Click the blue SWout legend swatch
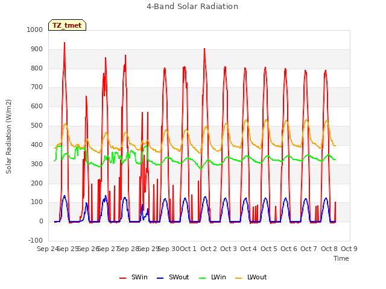 [160, 278]
